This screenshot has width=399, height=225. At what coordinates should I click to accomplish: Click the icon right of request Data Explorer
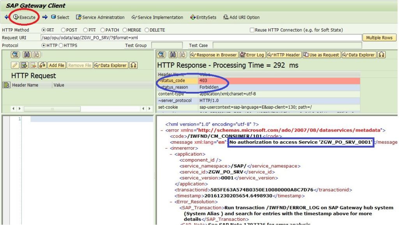133,65
